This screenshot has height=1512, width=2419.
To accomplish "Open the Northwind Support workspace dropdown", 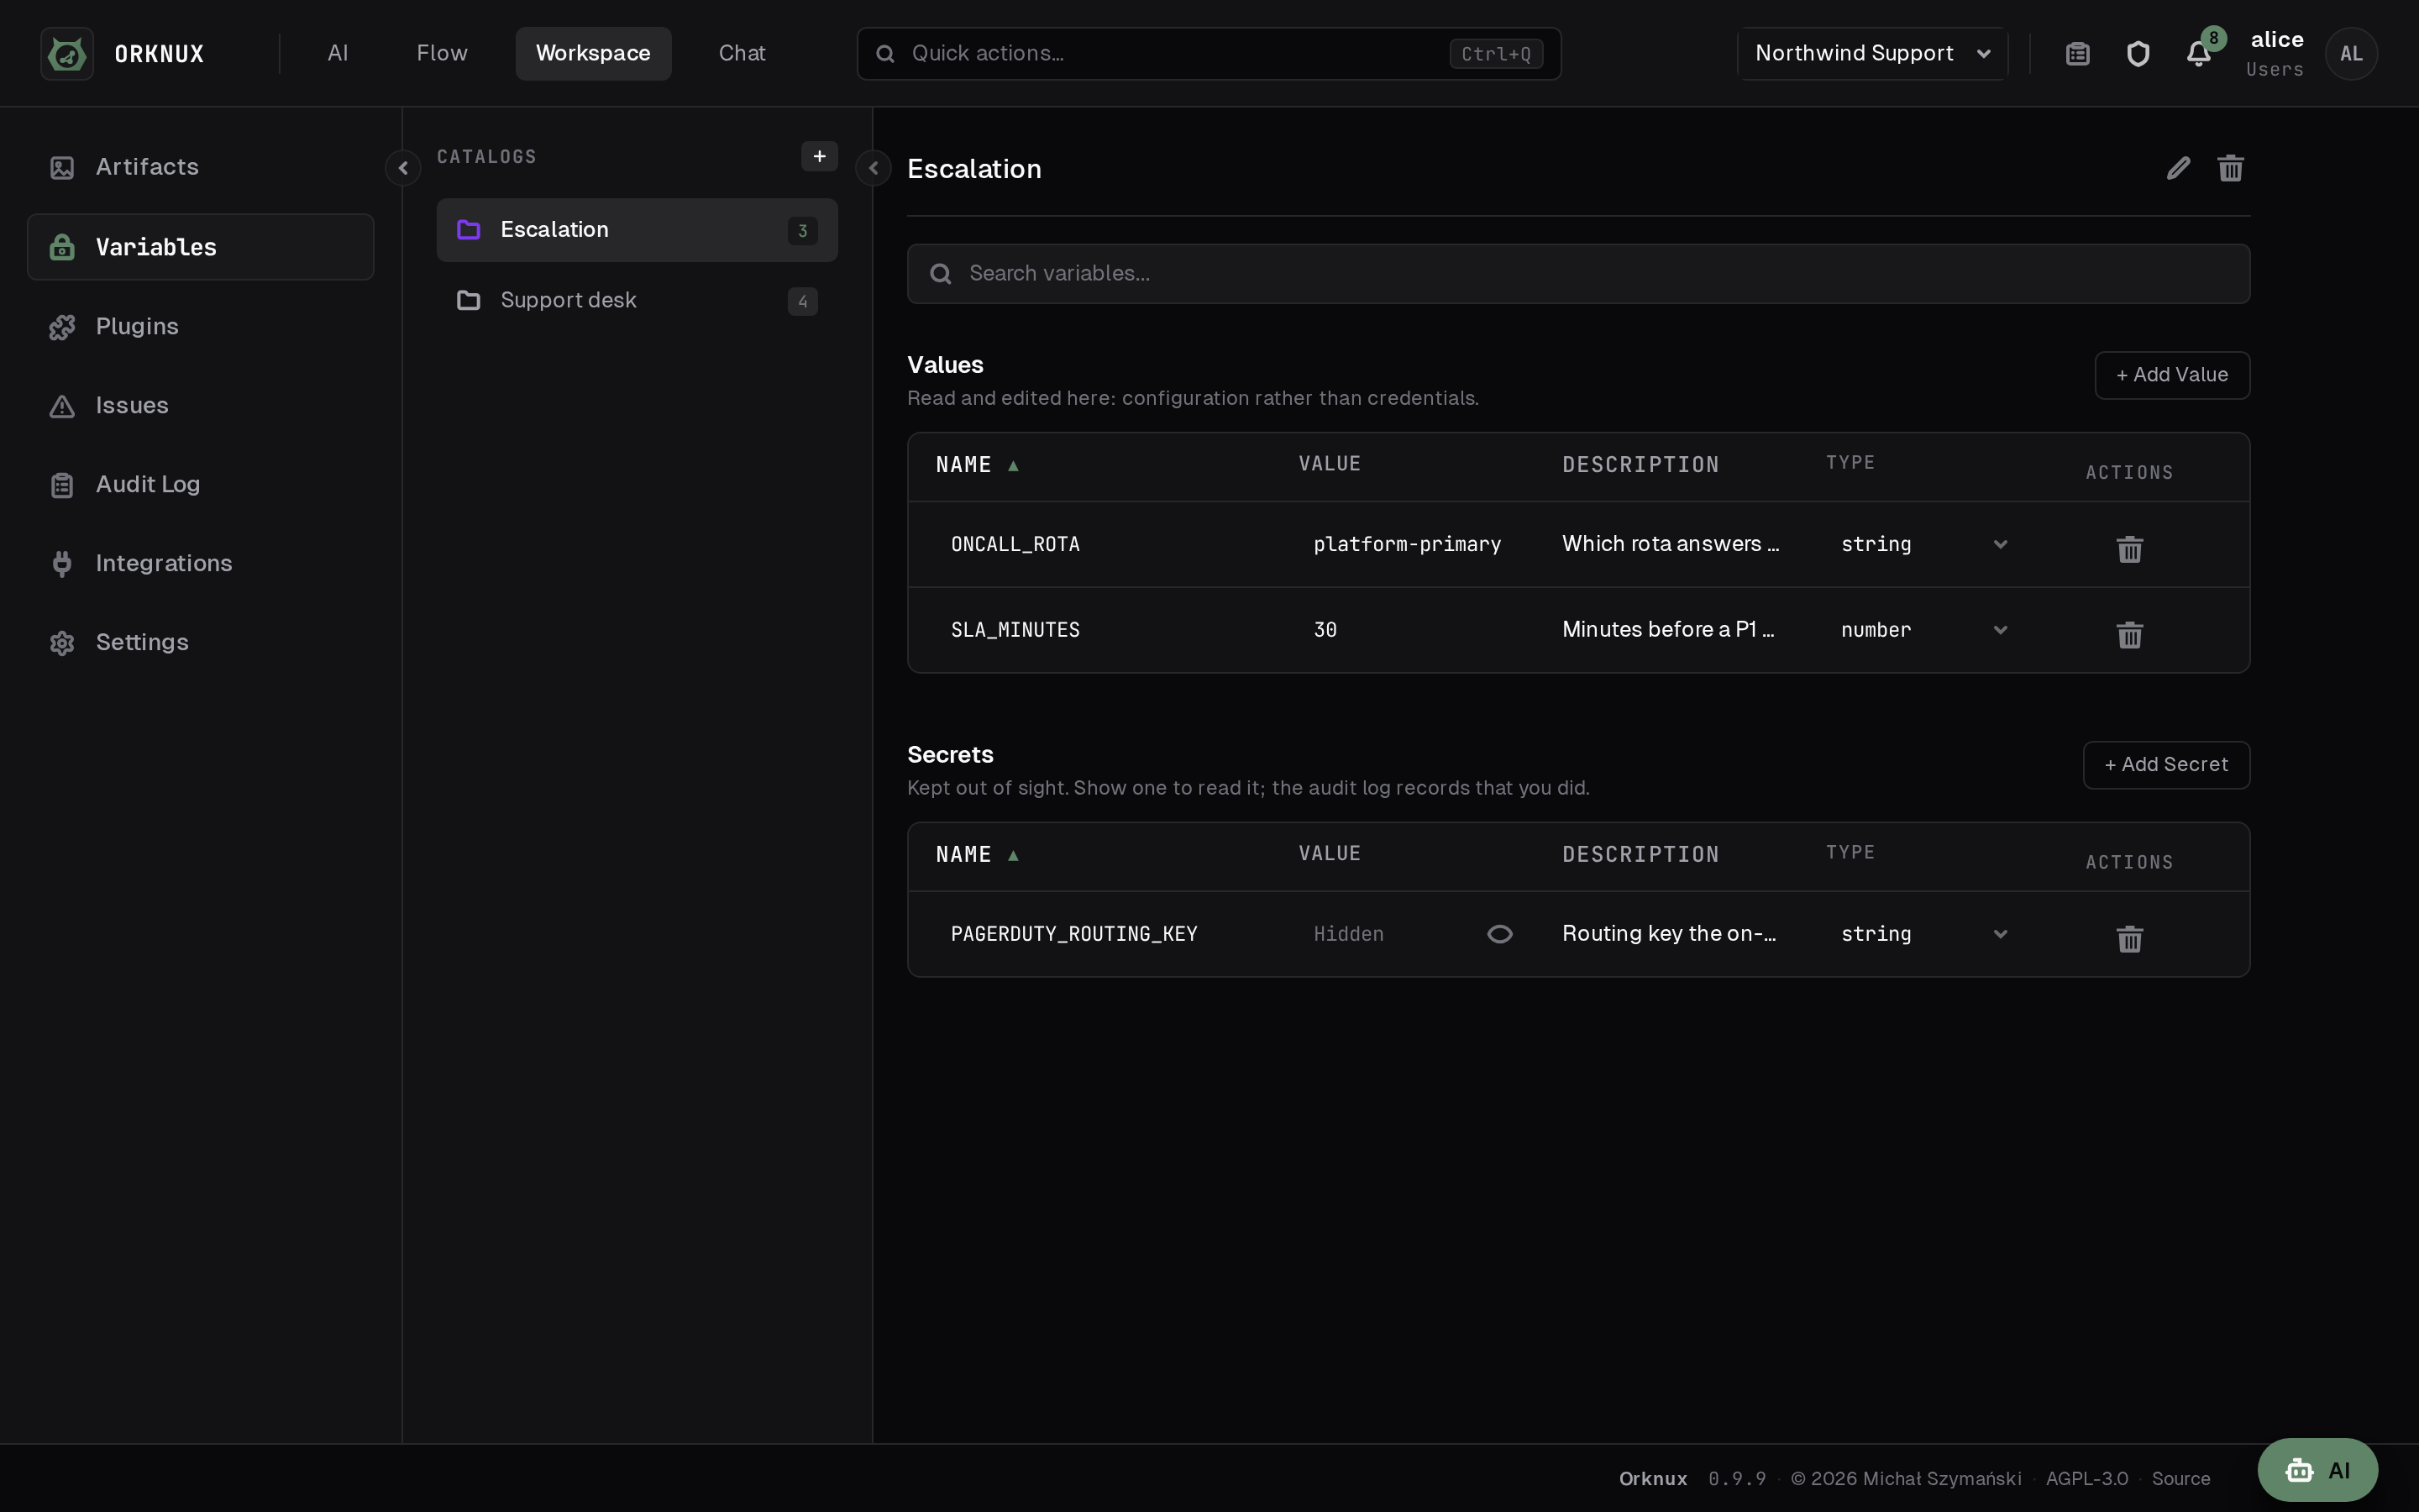I will (x=1872, y=54).
